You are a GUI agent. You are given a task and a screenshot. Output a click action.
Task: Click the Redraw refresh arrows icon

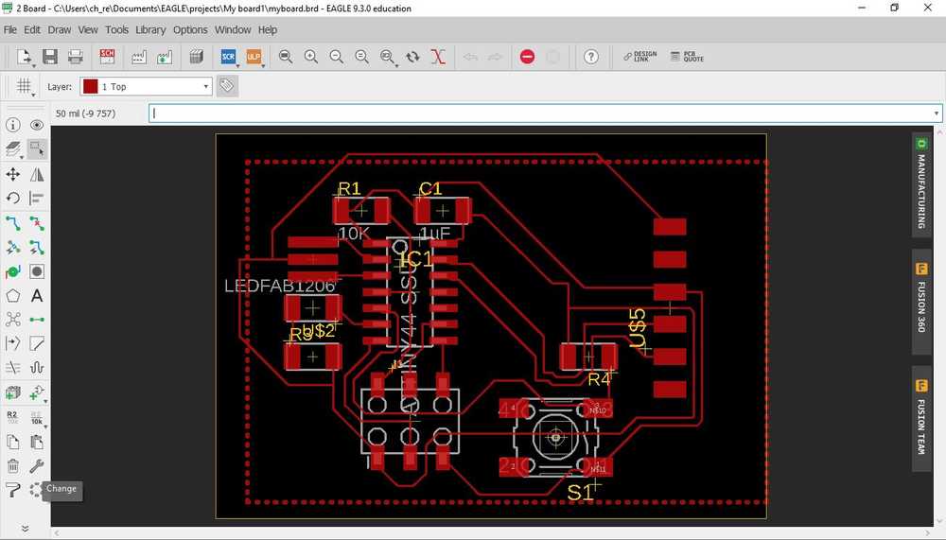[412, 57]
